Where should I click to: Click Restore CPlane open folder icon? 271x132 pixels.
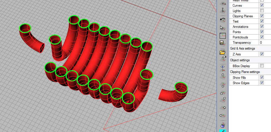pyautogui.click(x=223, y=52)
